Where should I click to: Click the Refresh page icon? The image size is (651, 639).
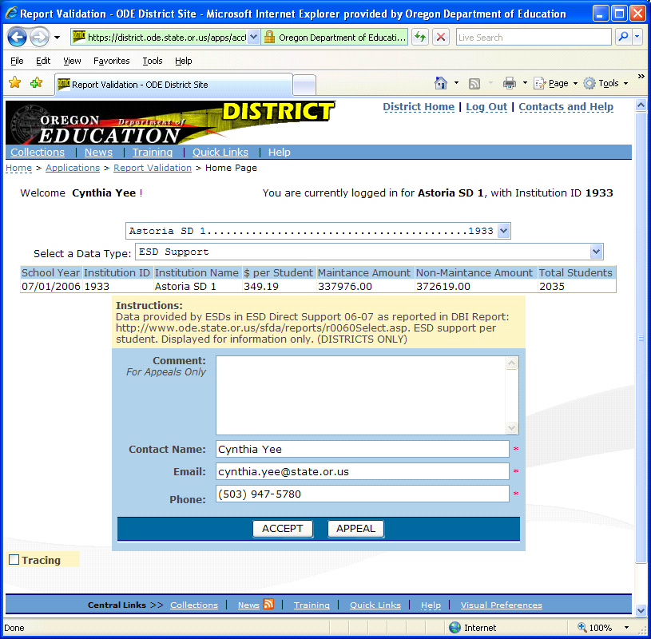point(419,37)
